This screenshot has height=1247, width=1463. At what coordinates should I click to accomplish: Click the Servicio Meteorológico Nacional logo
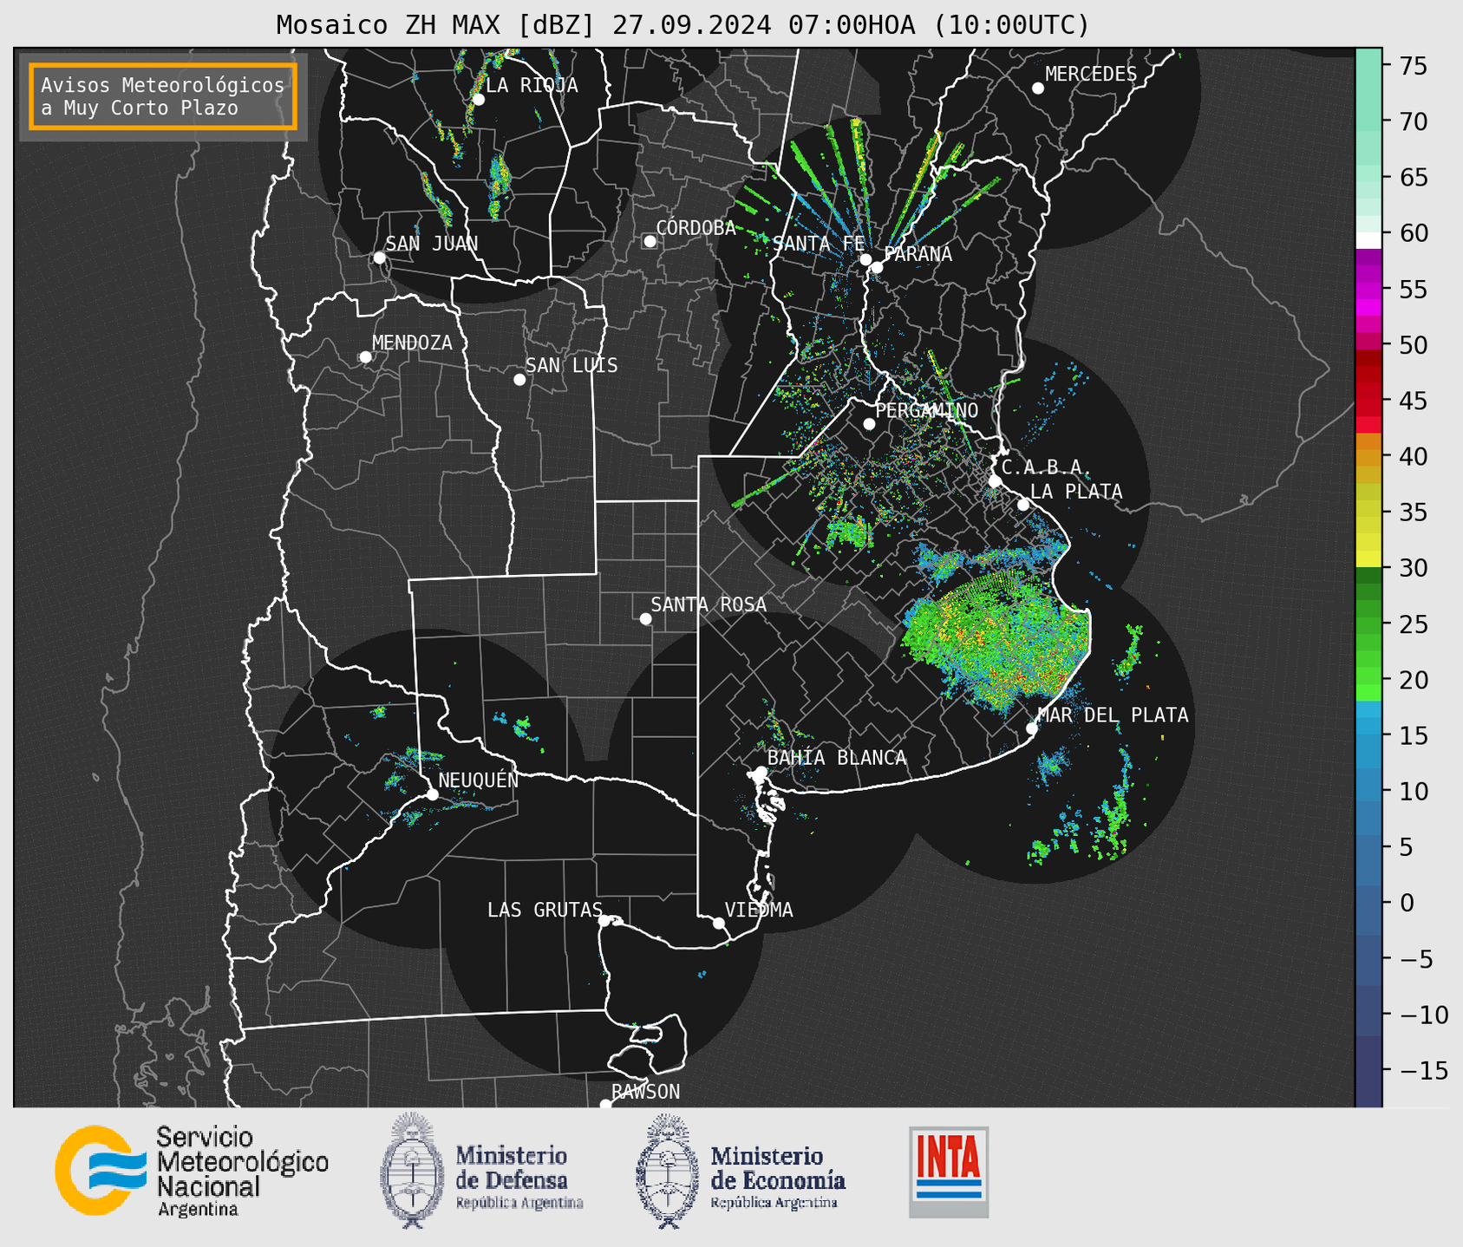[192, 1172]
